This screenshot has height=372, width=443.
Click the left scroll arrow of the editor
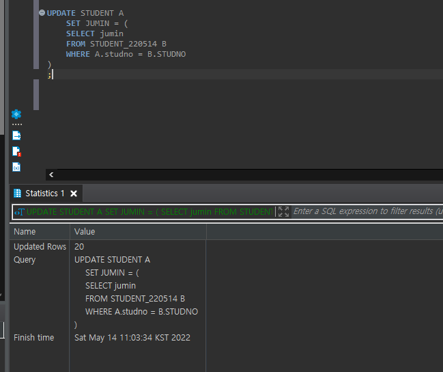pyautogui.click(x=51, y=174)
